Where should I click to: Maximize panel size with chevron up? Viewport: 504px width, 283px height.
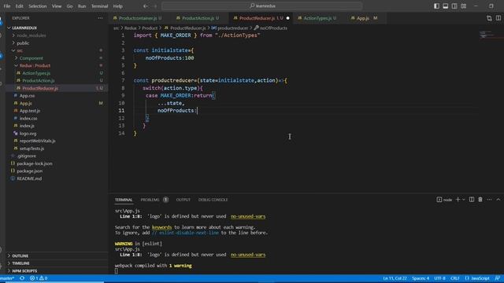pyautogui.click(x=498, y=200)
